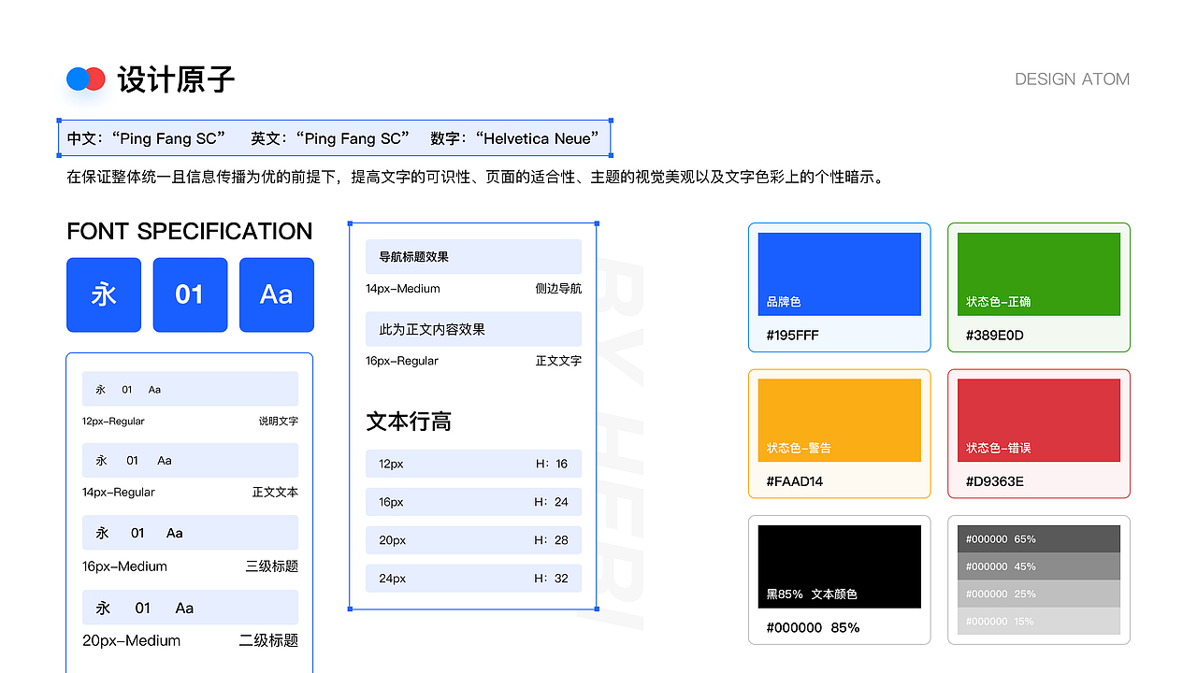This screenshot has height=673, width=1197.
Task: Click the #000000 85% text value
Action: pos(813,627)
